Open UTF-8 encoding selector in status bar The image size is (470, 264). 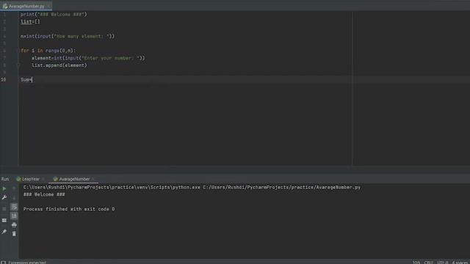(442, 263)
